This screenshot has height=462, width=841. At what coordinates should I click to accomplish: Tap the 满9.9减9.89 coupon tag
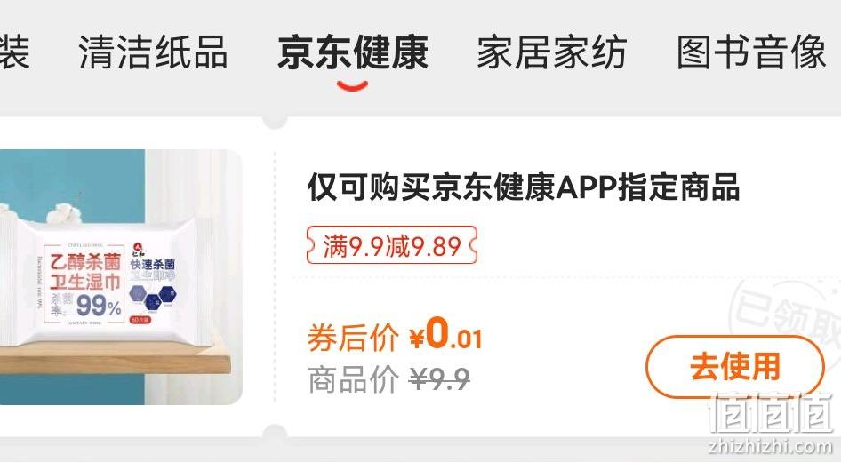pos(391,245)
